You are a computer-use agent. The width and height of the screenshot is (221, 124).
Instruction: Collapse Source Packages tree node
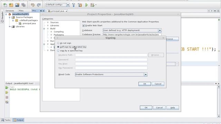coord(9,17)
